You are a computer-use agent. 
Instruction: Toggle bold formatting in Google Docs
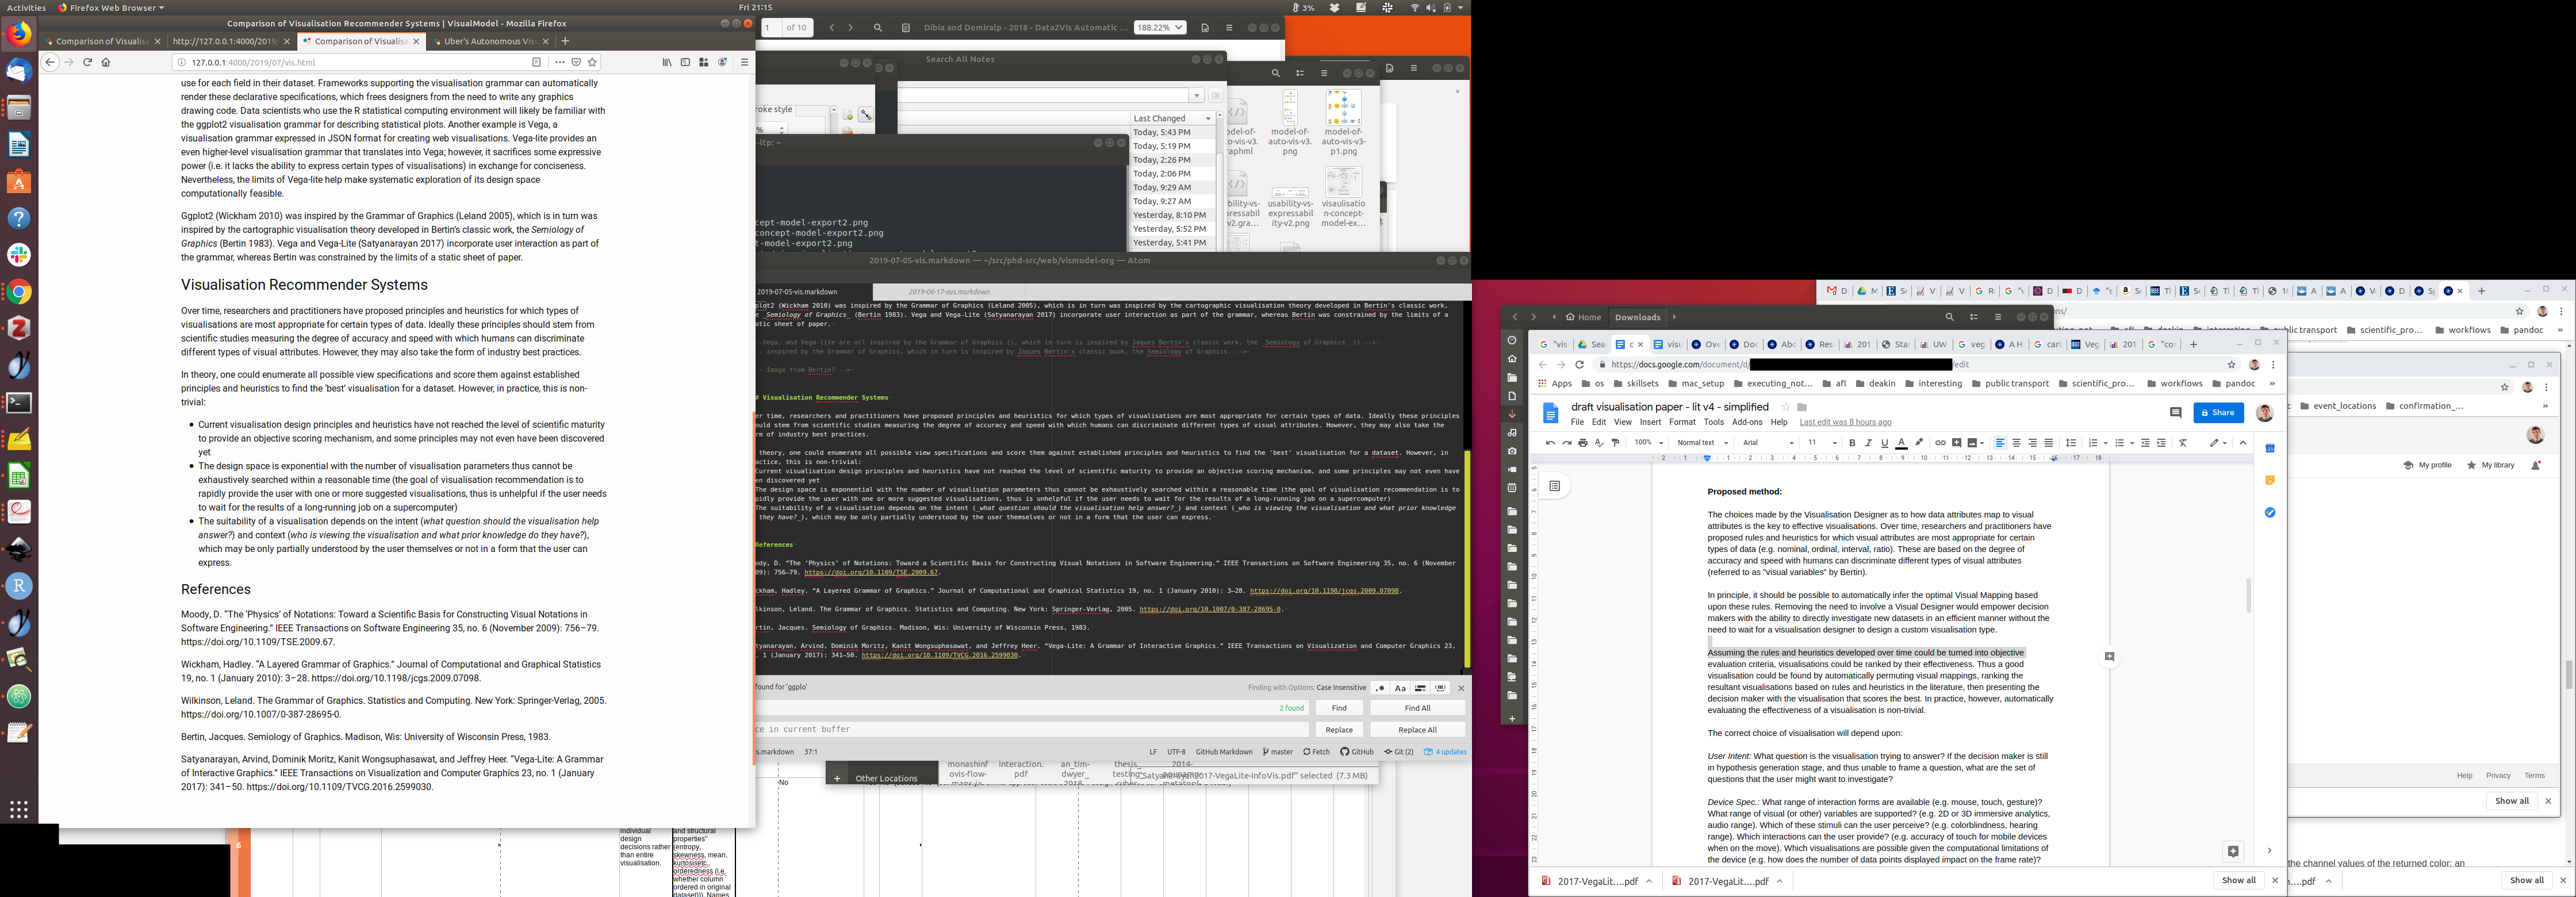pos(1852,443)
